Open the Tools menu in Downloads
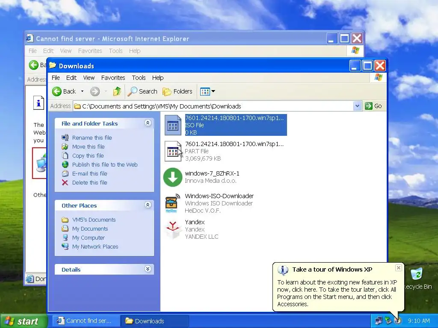Viewport: 438px width, 328px height. (139, 78)
